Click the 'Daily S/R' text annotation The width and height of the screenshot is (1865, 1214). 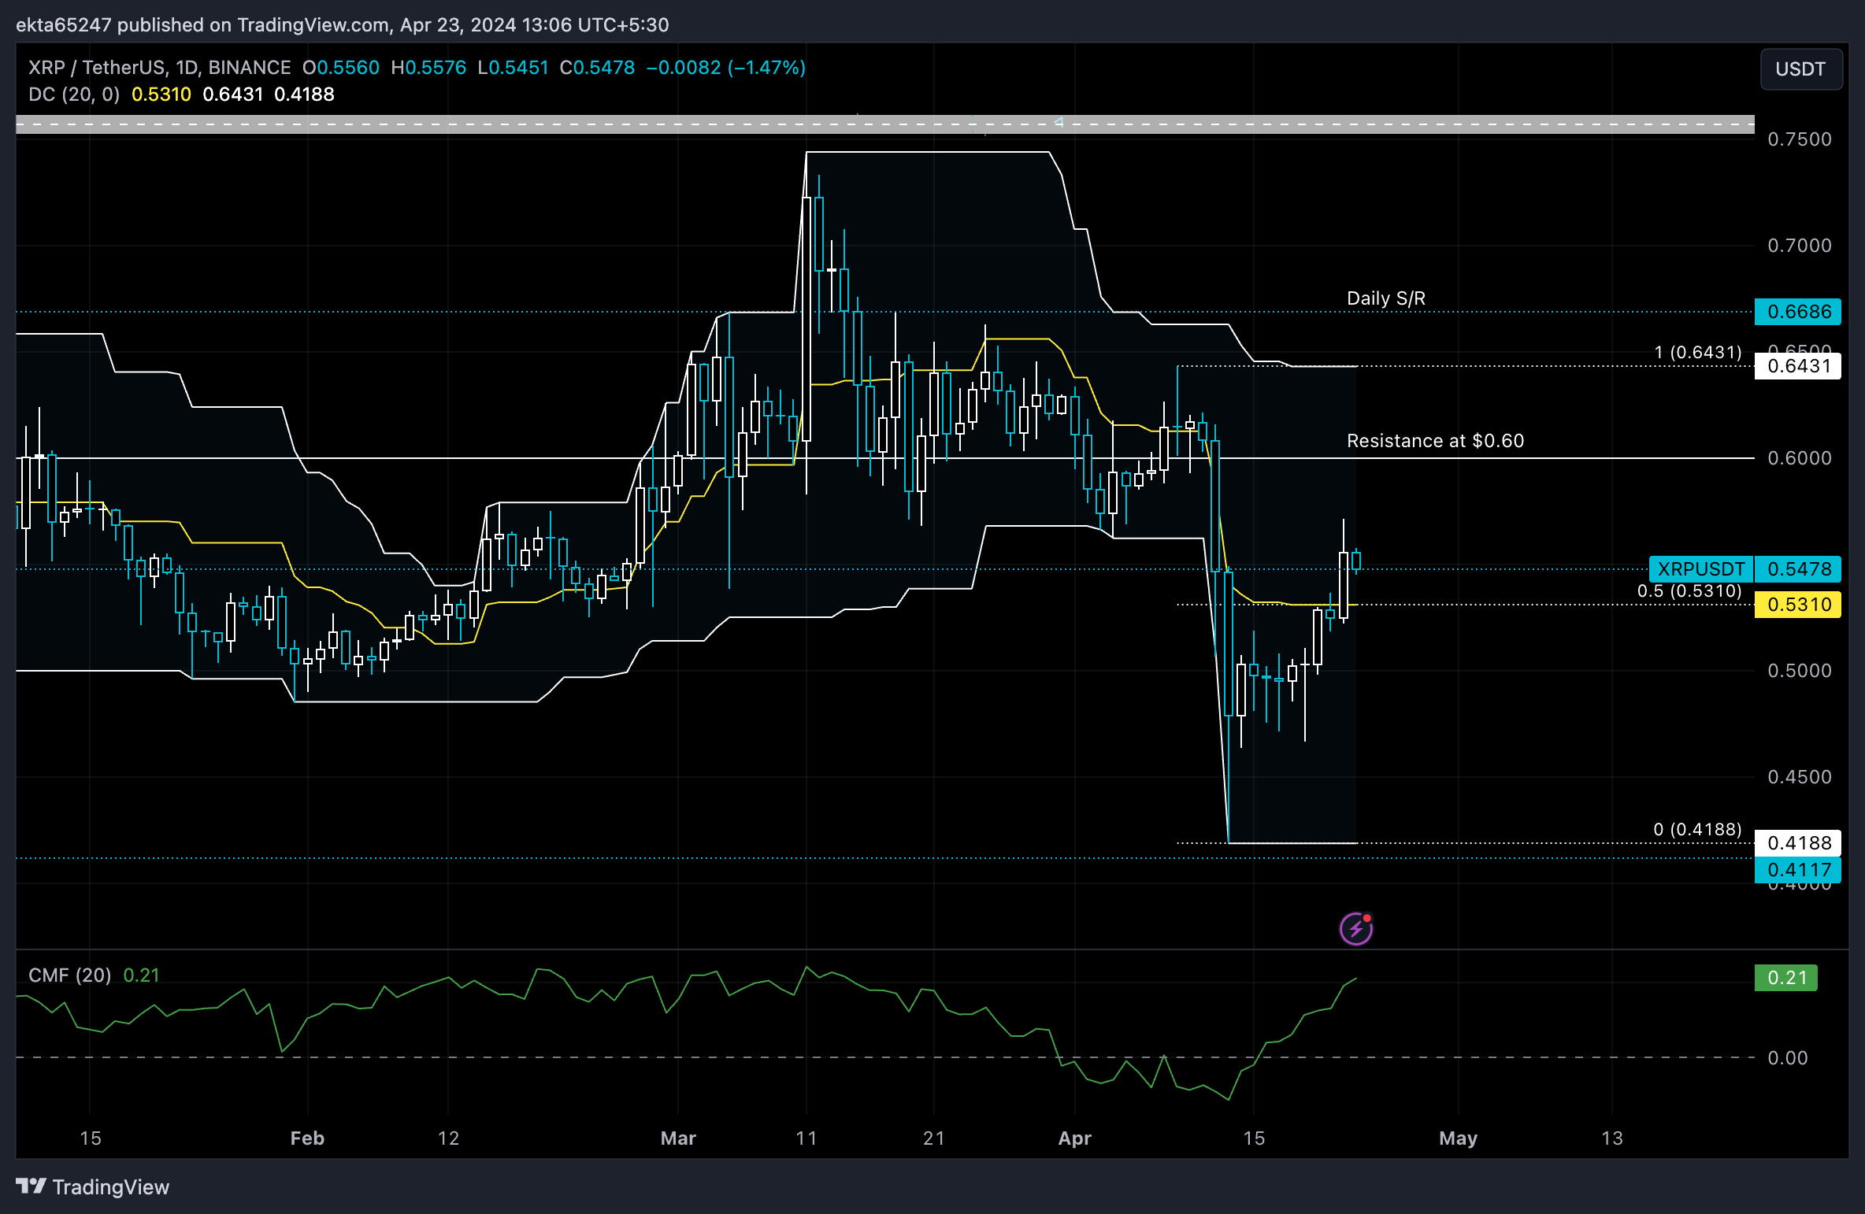(1385, 298)
